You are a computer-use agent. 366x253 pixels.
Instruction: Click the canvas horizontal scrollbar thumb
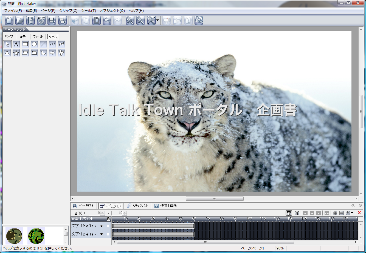tap(215, 198)
